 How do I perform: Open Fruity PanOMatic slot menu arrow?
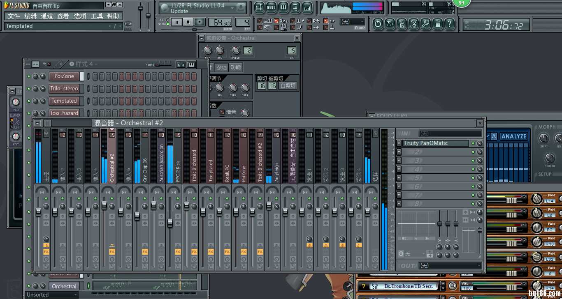tap(399, 143)
